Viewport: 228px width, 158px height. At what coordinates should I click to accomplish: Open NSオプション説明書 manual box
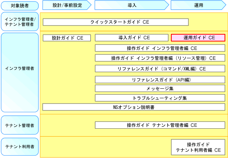pos(134,107)
